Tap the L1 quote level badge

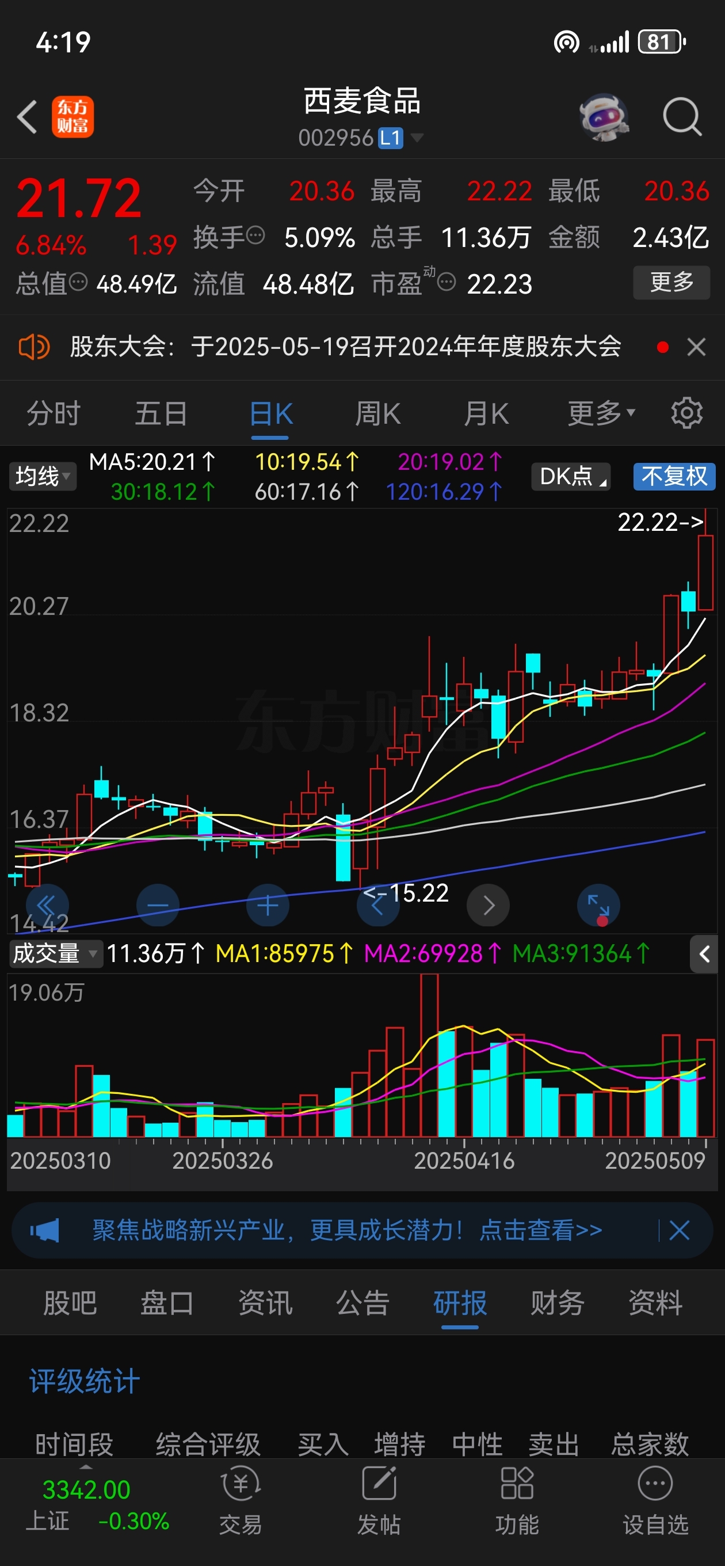(x=390, y=138)
